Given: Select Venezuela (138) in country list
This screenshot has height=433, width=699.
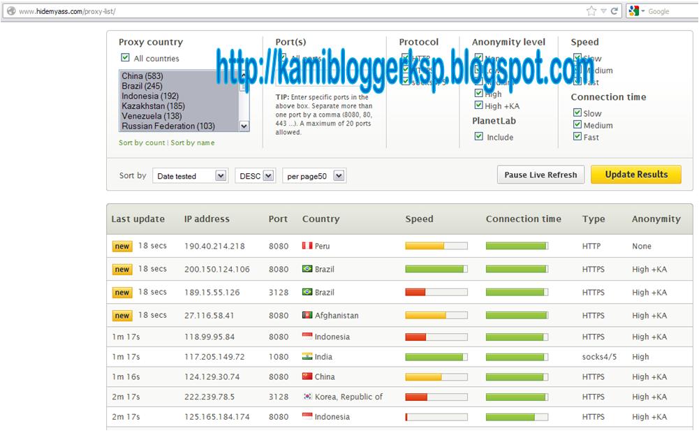Looking at the screenshot, I should tap(179, 116).
